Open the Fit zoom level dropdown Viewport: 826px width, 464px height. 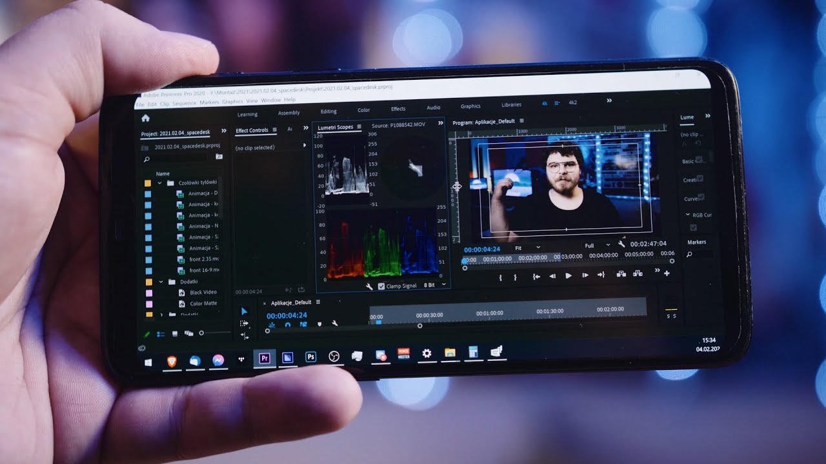527,247
